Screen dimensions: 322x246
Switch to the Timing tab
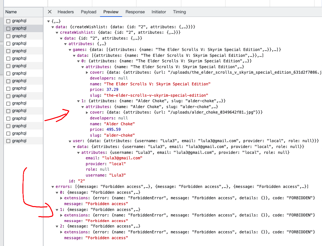(x=179, y=12)
